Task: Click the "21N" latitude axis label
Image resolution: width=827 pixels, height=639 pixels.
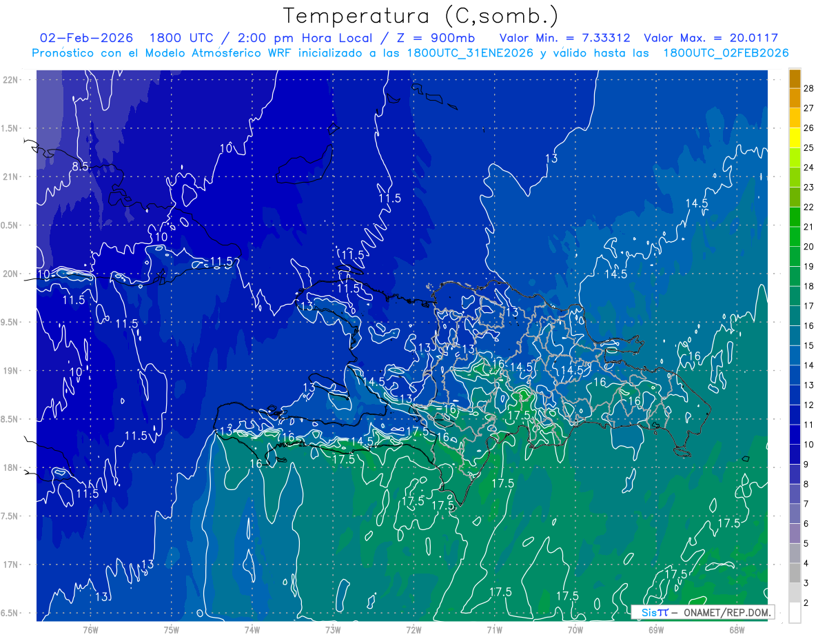Action: (x=10, y=176)
